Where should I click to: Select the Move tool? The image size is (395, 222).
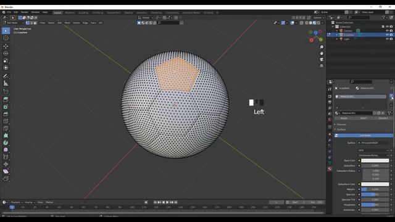point(6,46)
